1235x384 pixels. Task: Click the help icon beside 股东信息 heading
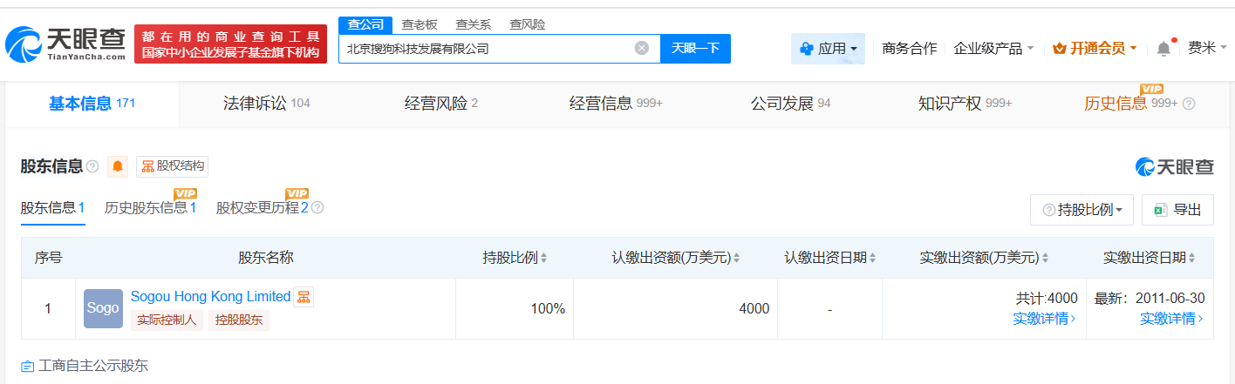click(x=92, y=166)
